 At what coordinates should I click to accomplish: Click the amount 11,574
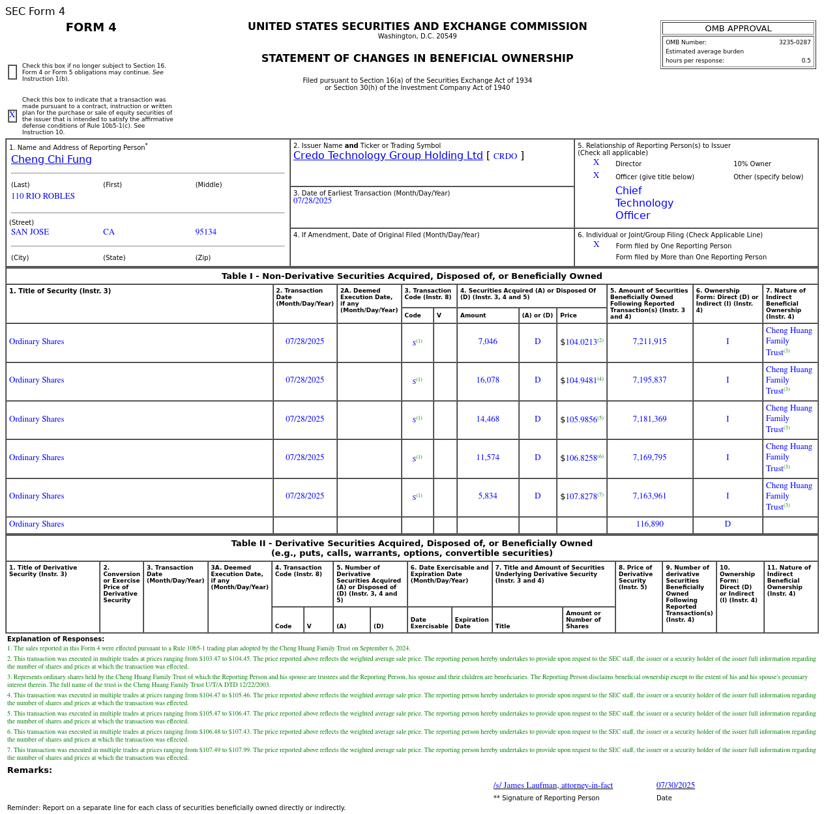point(488,458)
